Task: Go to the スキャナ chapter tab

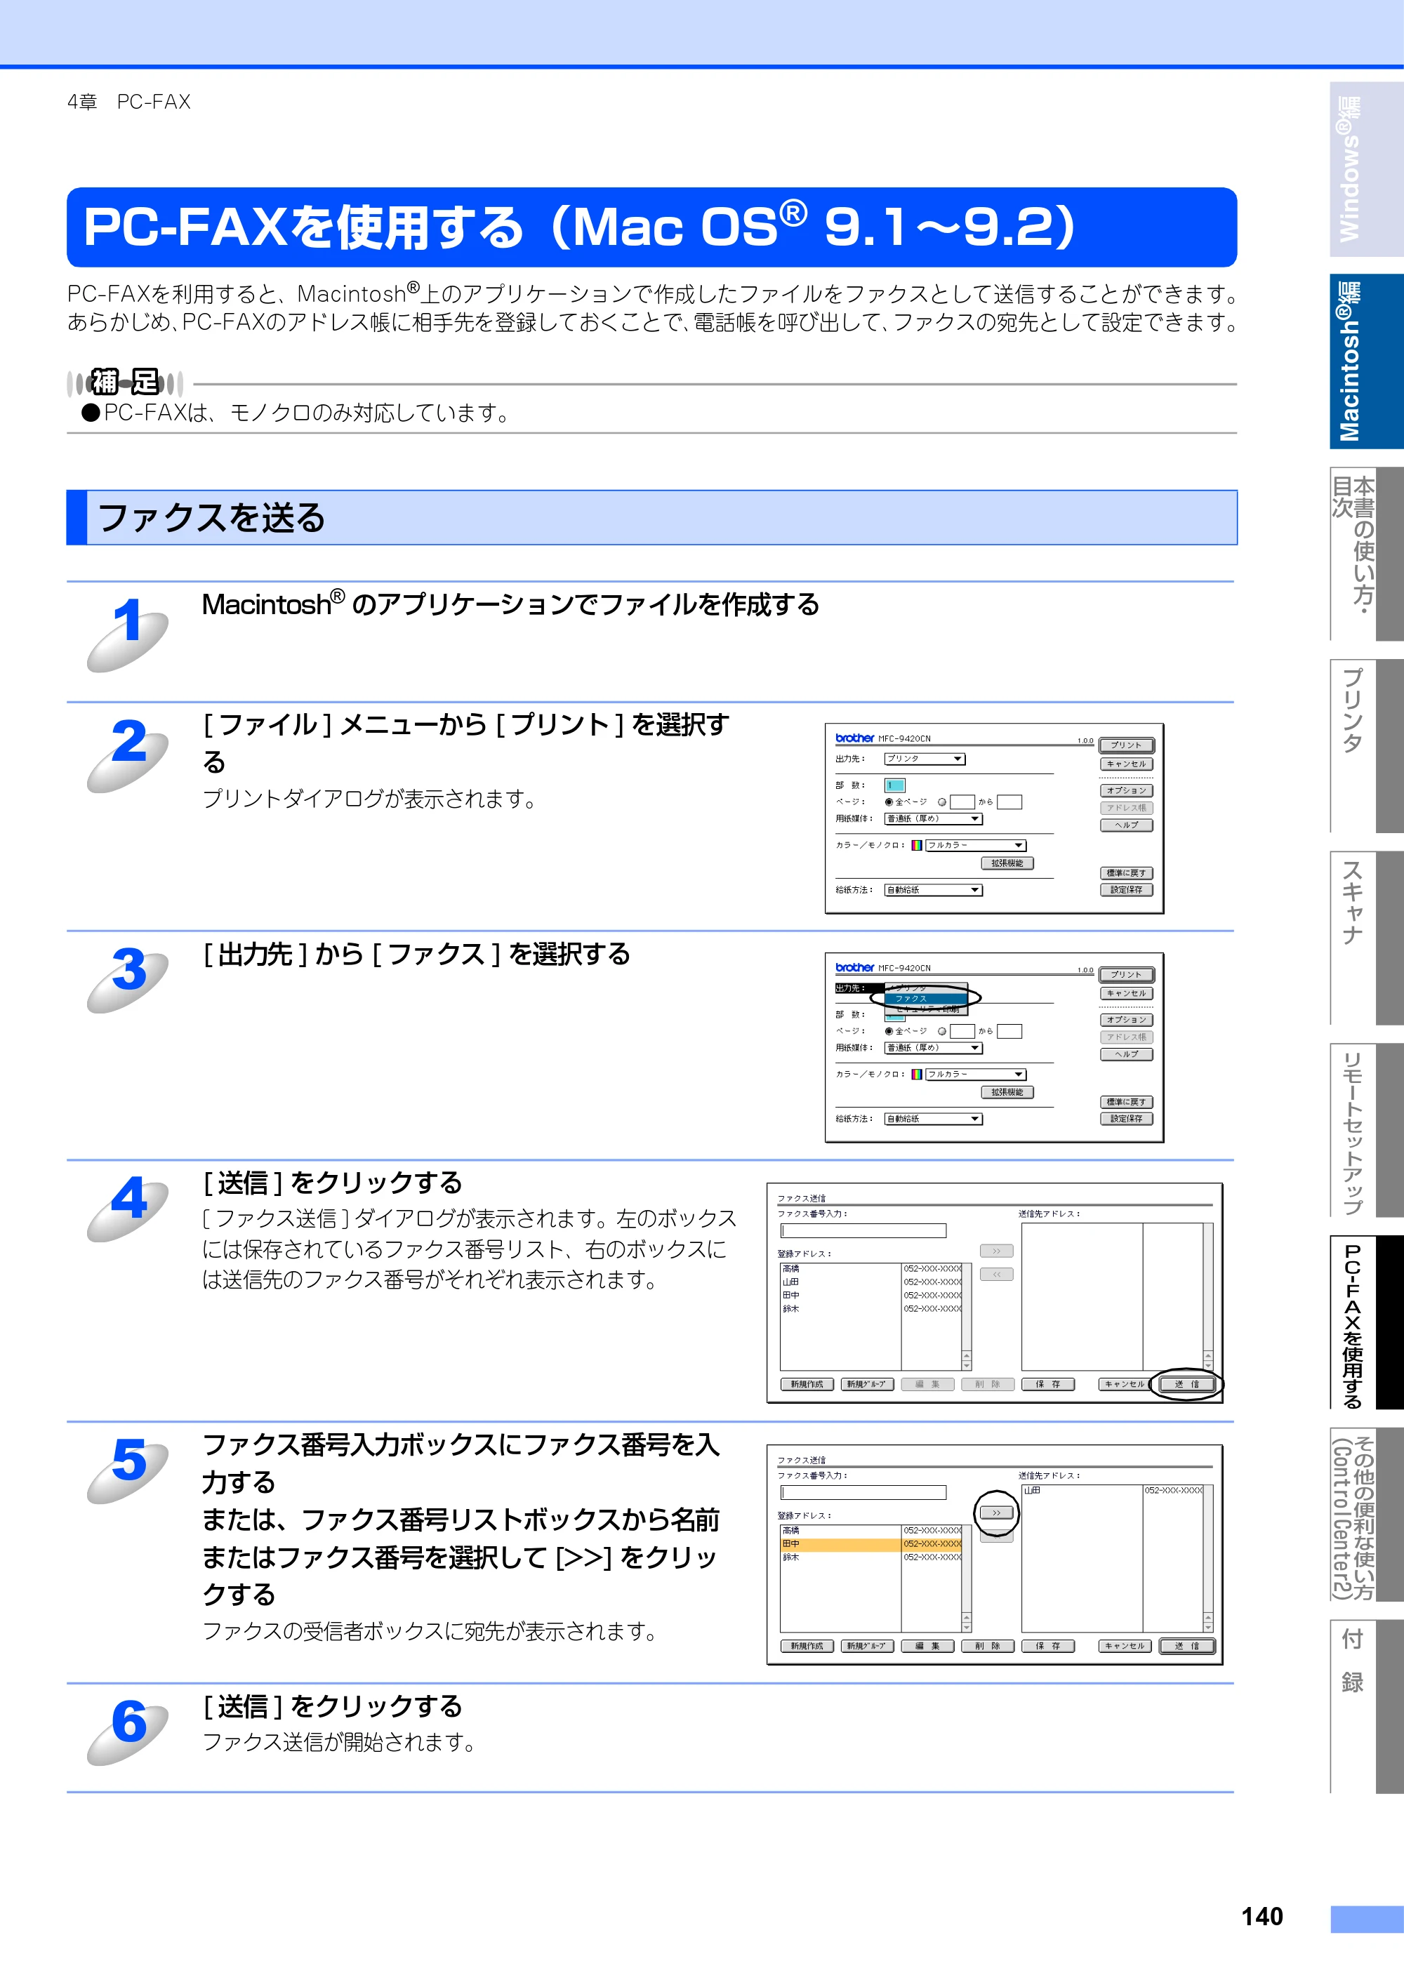Action: pyautogui.click(x=1366, y=937)
